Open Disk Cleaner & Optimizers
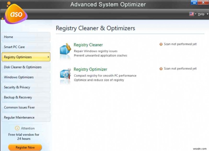The image size is (209, 151). point(26,67)
